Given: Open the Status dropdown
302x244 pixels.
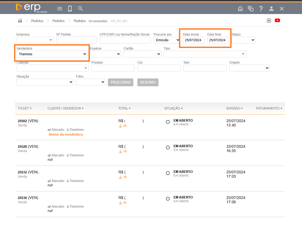Looking at the screenshot, I should coord(243,40).
